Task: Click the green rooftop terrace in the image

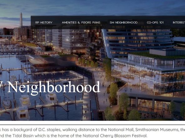Action: click(157, 55)
